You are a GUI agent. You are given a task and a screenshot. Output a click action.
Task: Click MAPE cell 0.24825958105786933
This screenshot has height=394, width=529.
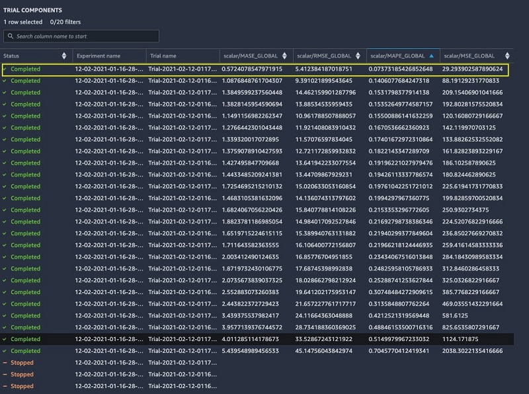pos(401,268)
